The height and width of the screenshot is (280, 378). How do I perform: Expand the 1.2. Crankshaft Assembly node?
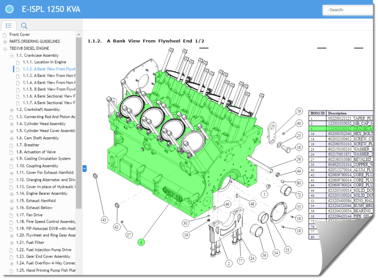(x=12, y=110)
